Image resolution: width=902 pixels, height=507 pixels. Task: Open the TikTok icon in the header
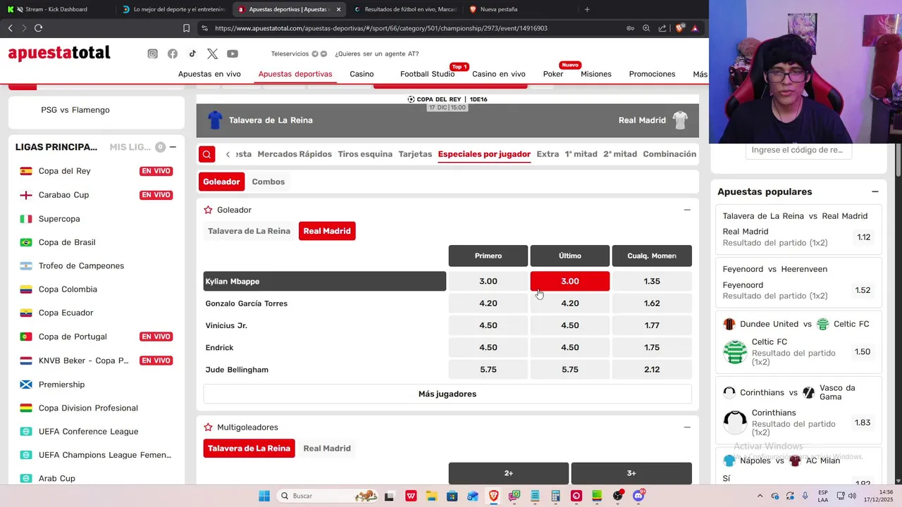[192, 54]
